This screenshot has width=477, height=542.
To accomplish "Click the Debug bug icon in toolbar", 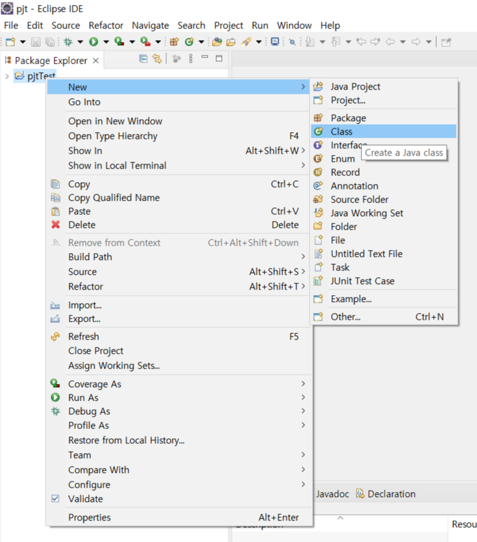I will (x=68, y=42).
